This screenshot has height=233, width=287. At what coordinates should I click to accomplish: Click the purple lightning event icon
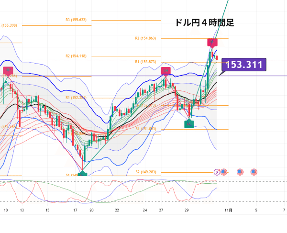217,172
